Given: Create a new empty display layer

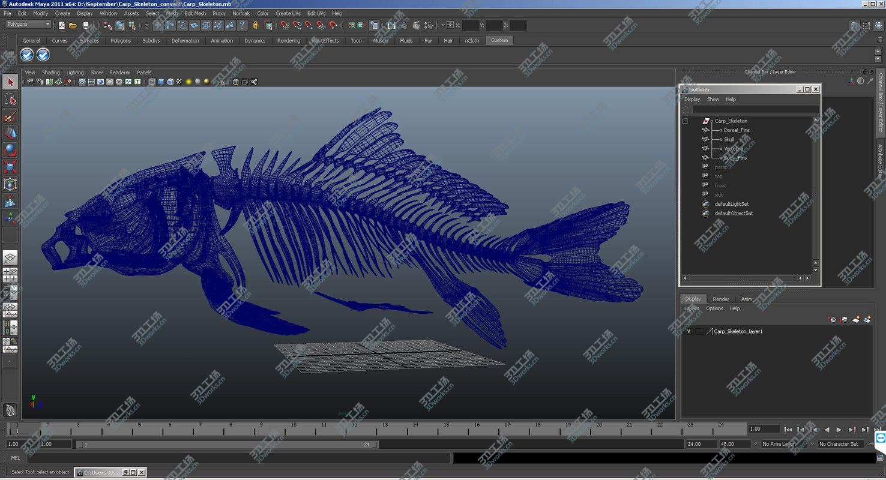Looking at the screenshot, I should tap(856, 319).
